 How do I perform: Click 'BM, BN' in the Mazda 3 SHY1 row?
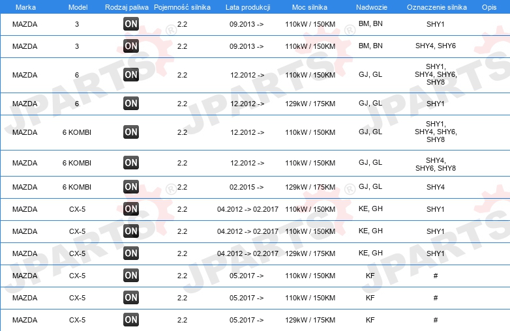370,23
